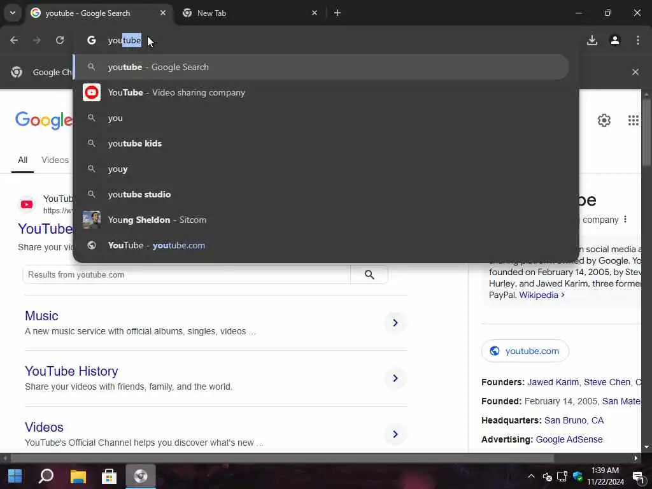This screenshot has height=489, width=652.
Task: Open the YouTube History sitelink
Action: (x=71, y=371)
